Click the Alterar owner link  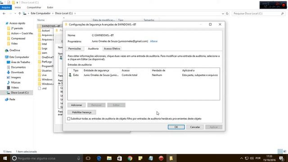coord(154,41)
